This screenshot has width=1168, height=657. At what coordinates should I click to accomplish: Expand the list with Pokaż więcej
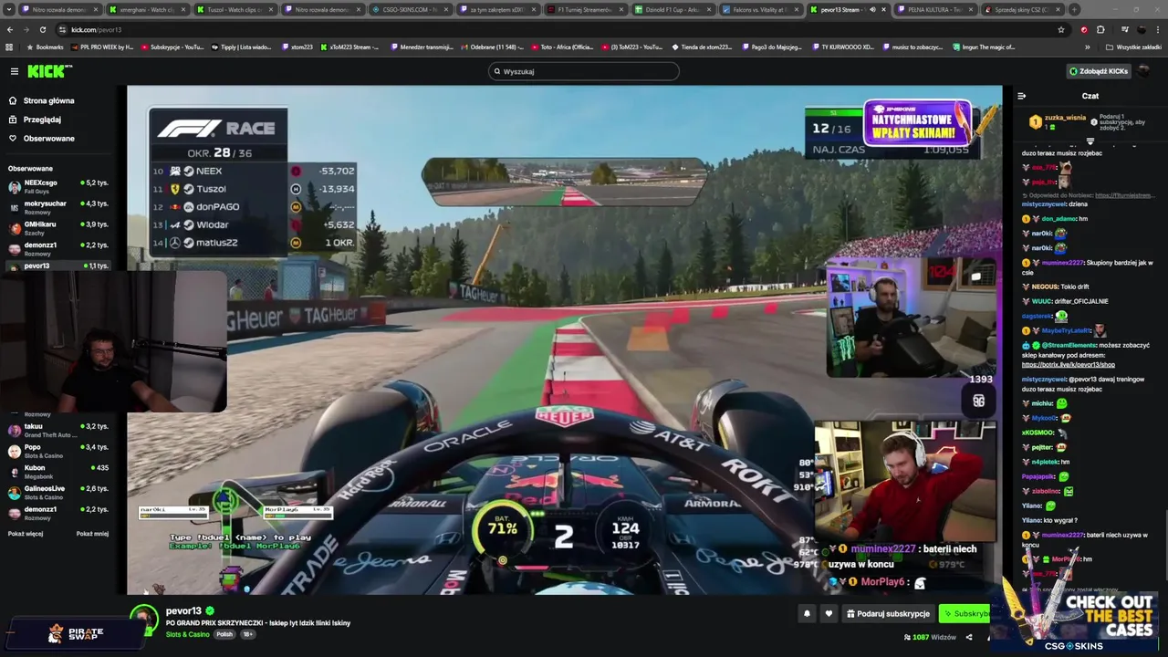(x=26, y=534)
